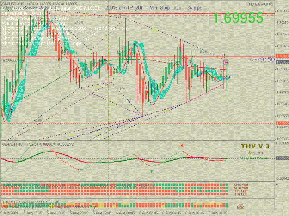This screenshot has height=216, width=289.
Task: Click the '6 Aug 06:45' time axis label
Action: 195,213
